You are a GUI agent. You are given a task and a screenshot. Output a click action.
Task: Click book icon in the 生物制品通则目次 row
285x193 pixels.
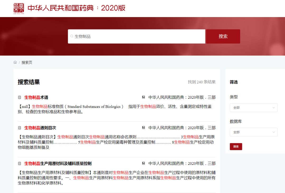coord(143,128)
